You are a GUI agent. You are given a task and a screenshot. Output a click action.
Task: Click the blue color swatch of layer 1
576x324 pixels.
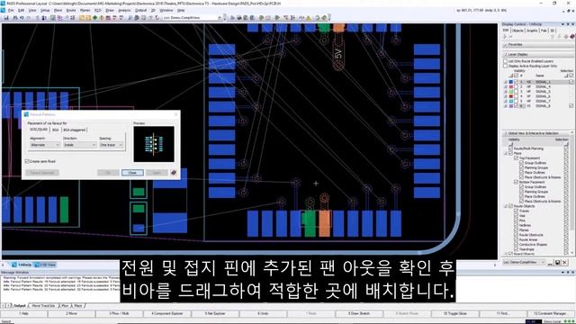pyautogui.click(x=511, y=82)
